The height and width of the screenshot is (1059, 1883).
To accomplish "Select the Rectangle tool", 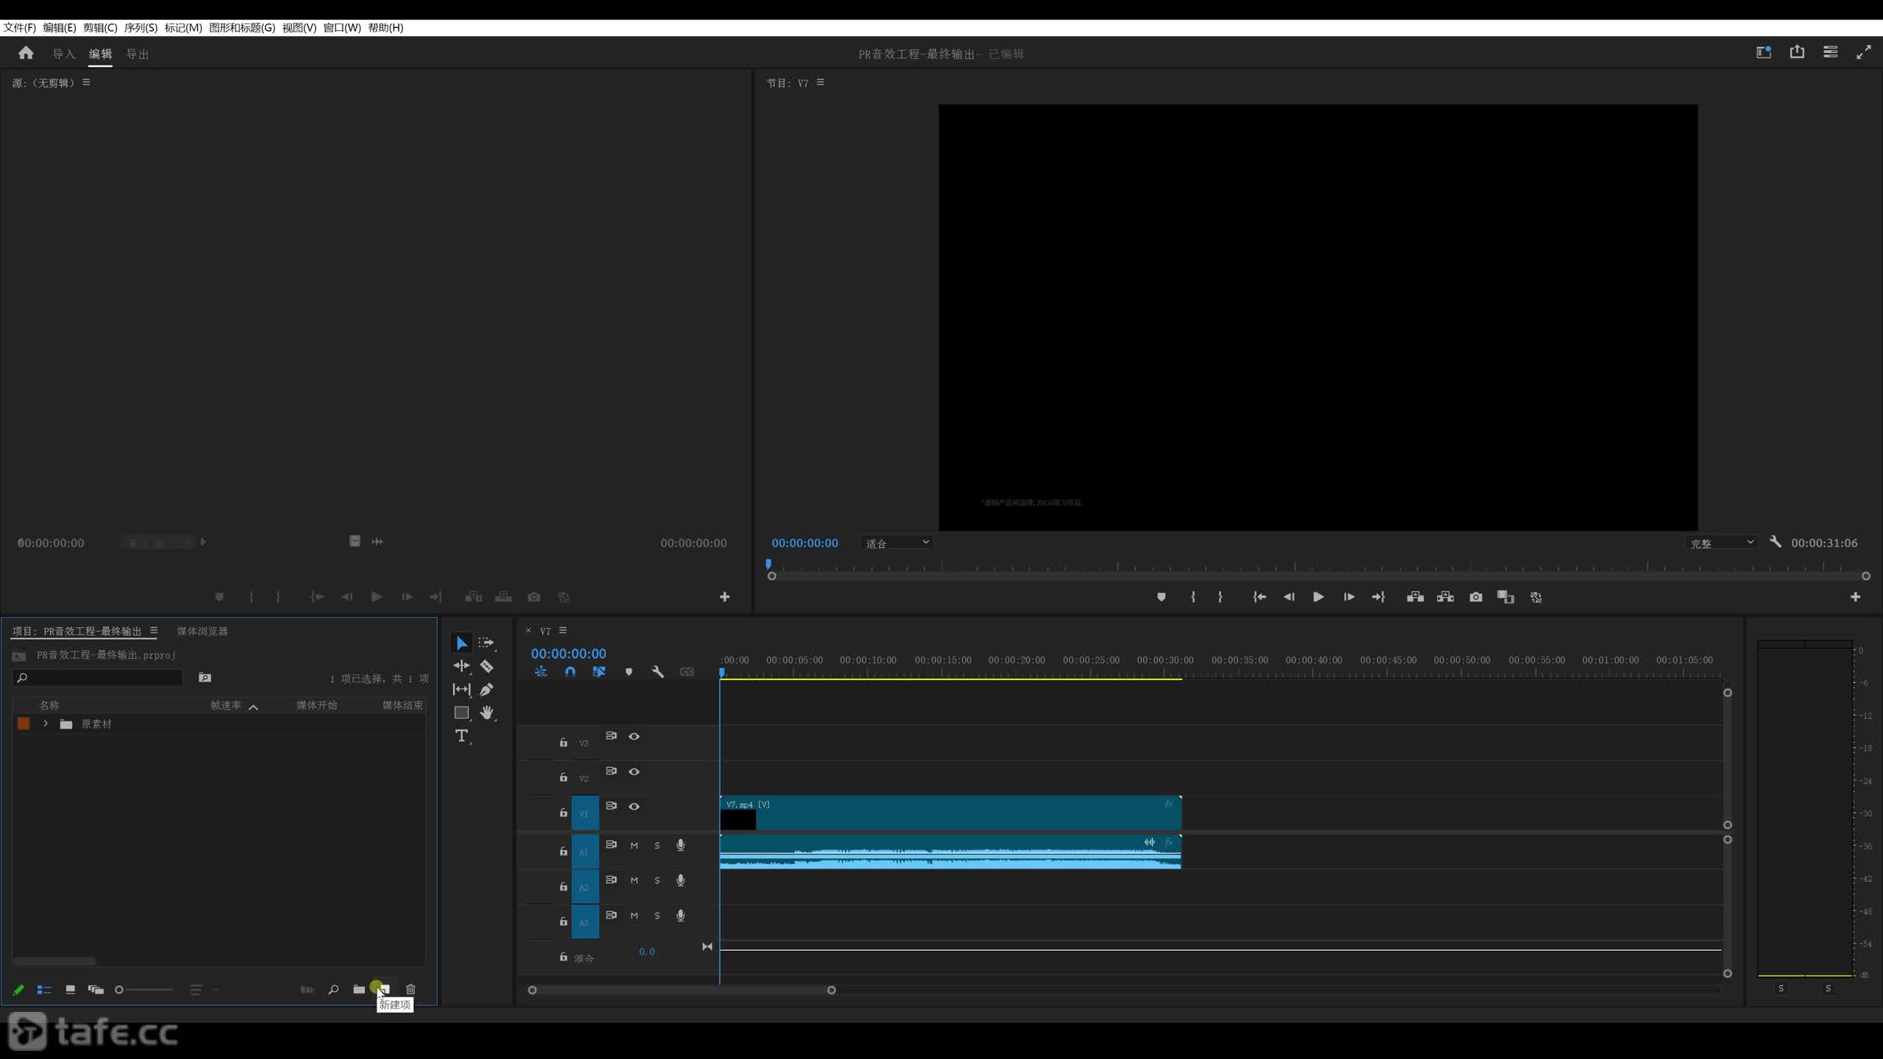I will pyautogui.click(x=461, y=713).
